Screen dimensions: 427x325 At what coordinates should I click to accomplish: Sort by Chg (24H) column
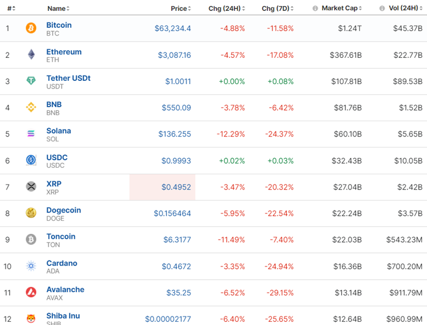click(227, 8)
